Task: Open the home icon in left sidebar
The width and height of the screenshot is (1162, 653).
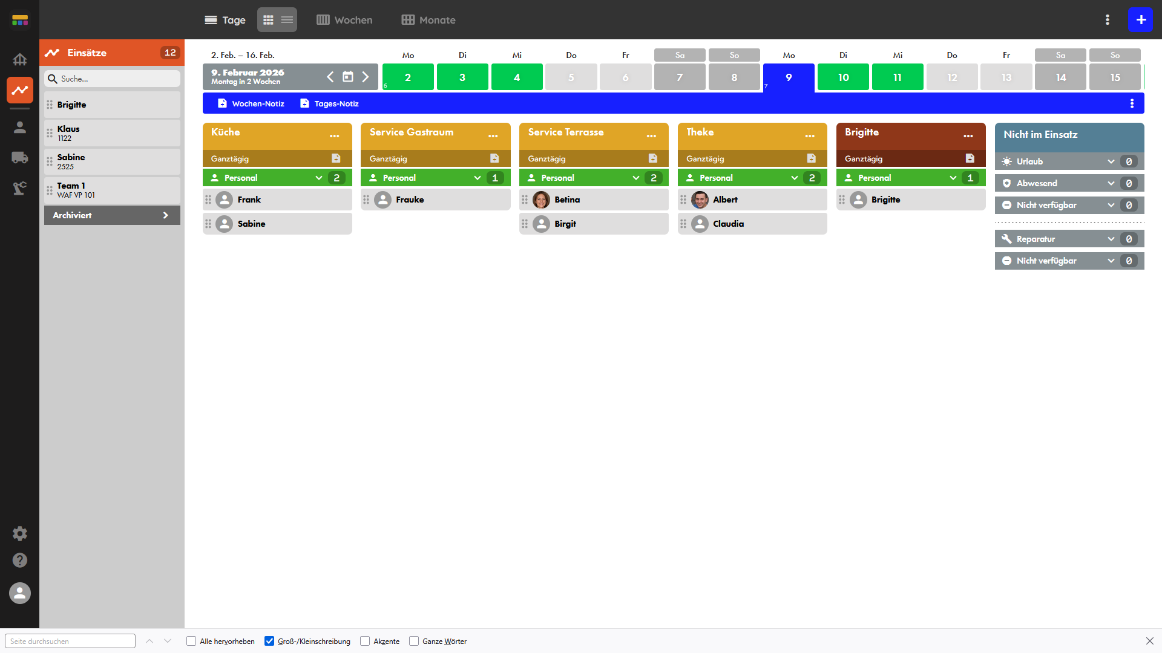Action: (19, 59)
